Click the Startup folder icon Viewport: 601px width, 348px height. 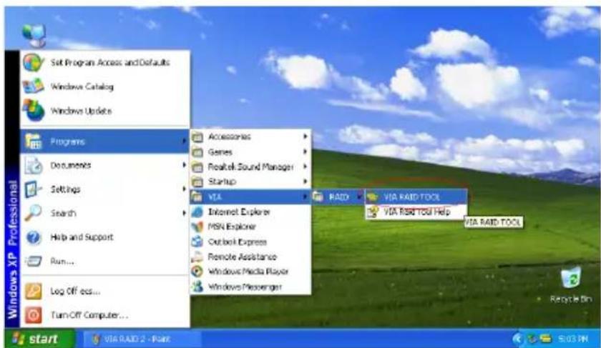(x=197, y=182)
